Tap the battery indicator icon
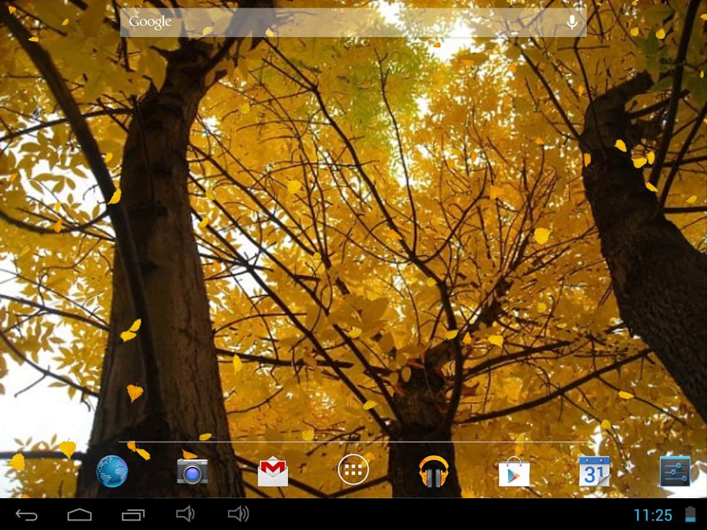 coord(691,515)
